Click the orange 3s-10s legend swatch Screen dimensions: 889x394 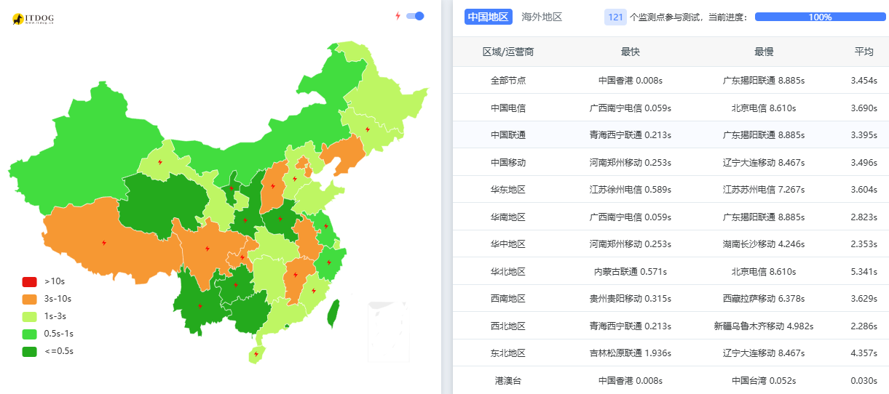point(29,299)
